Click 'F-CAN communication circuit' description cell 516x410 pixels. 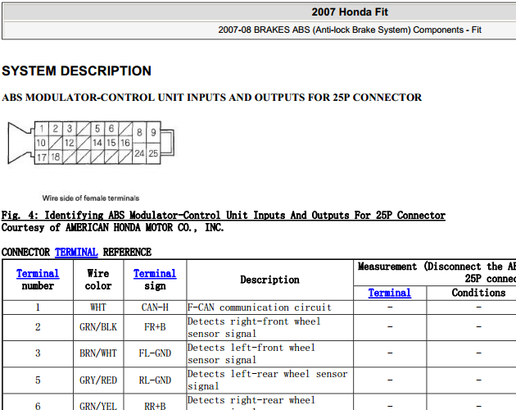[269, 307]
